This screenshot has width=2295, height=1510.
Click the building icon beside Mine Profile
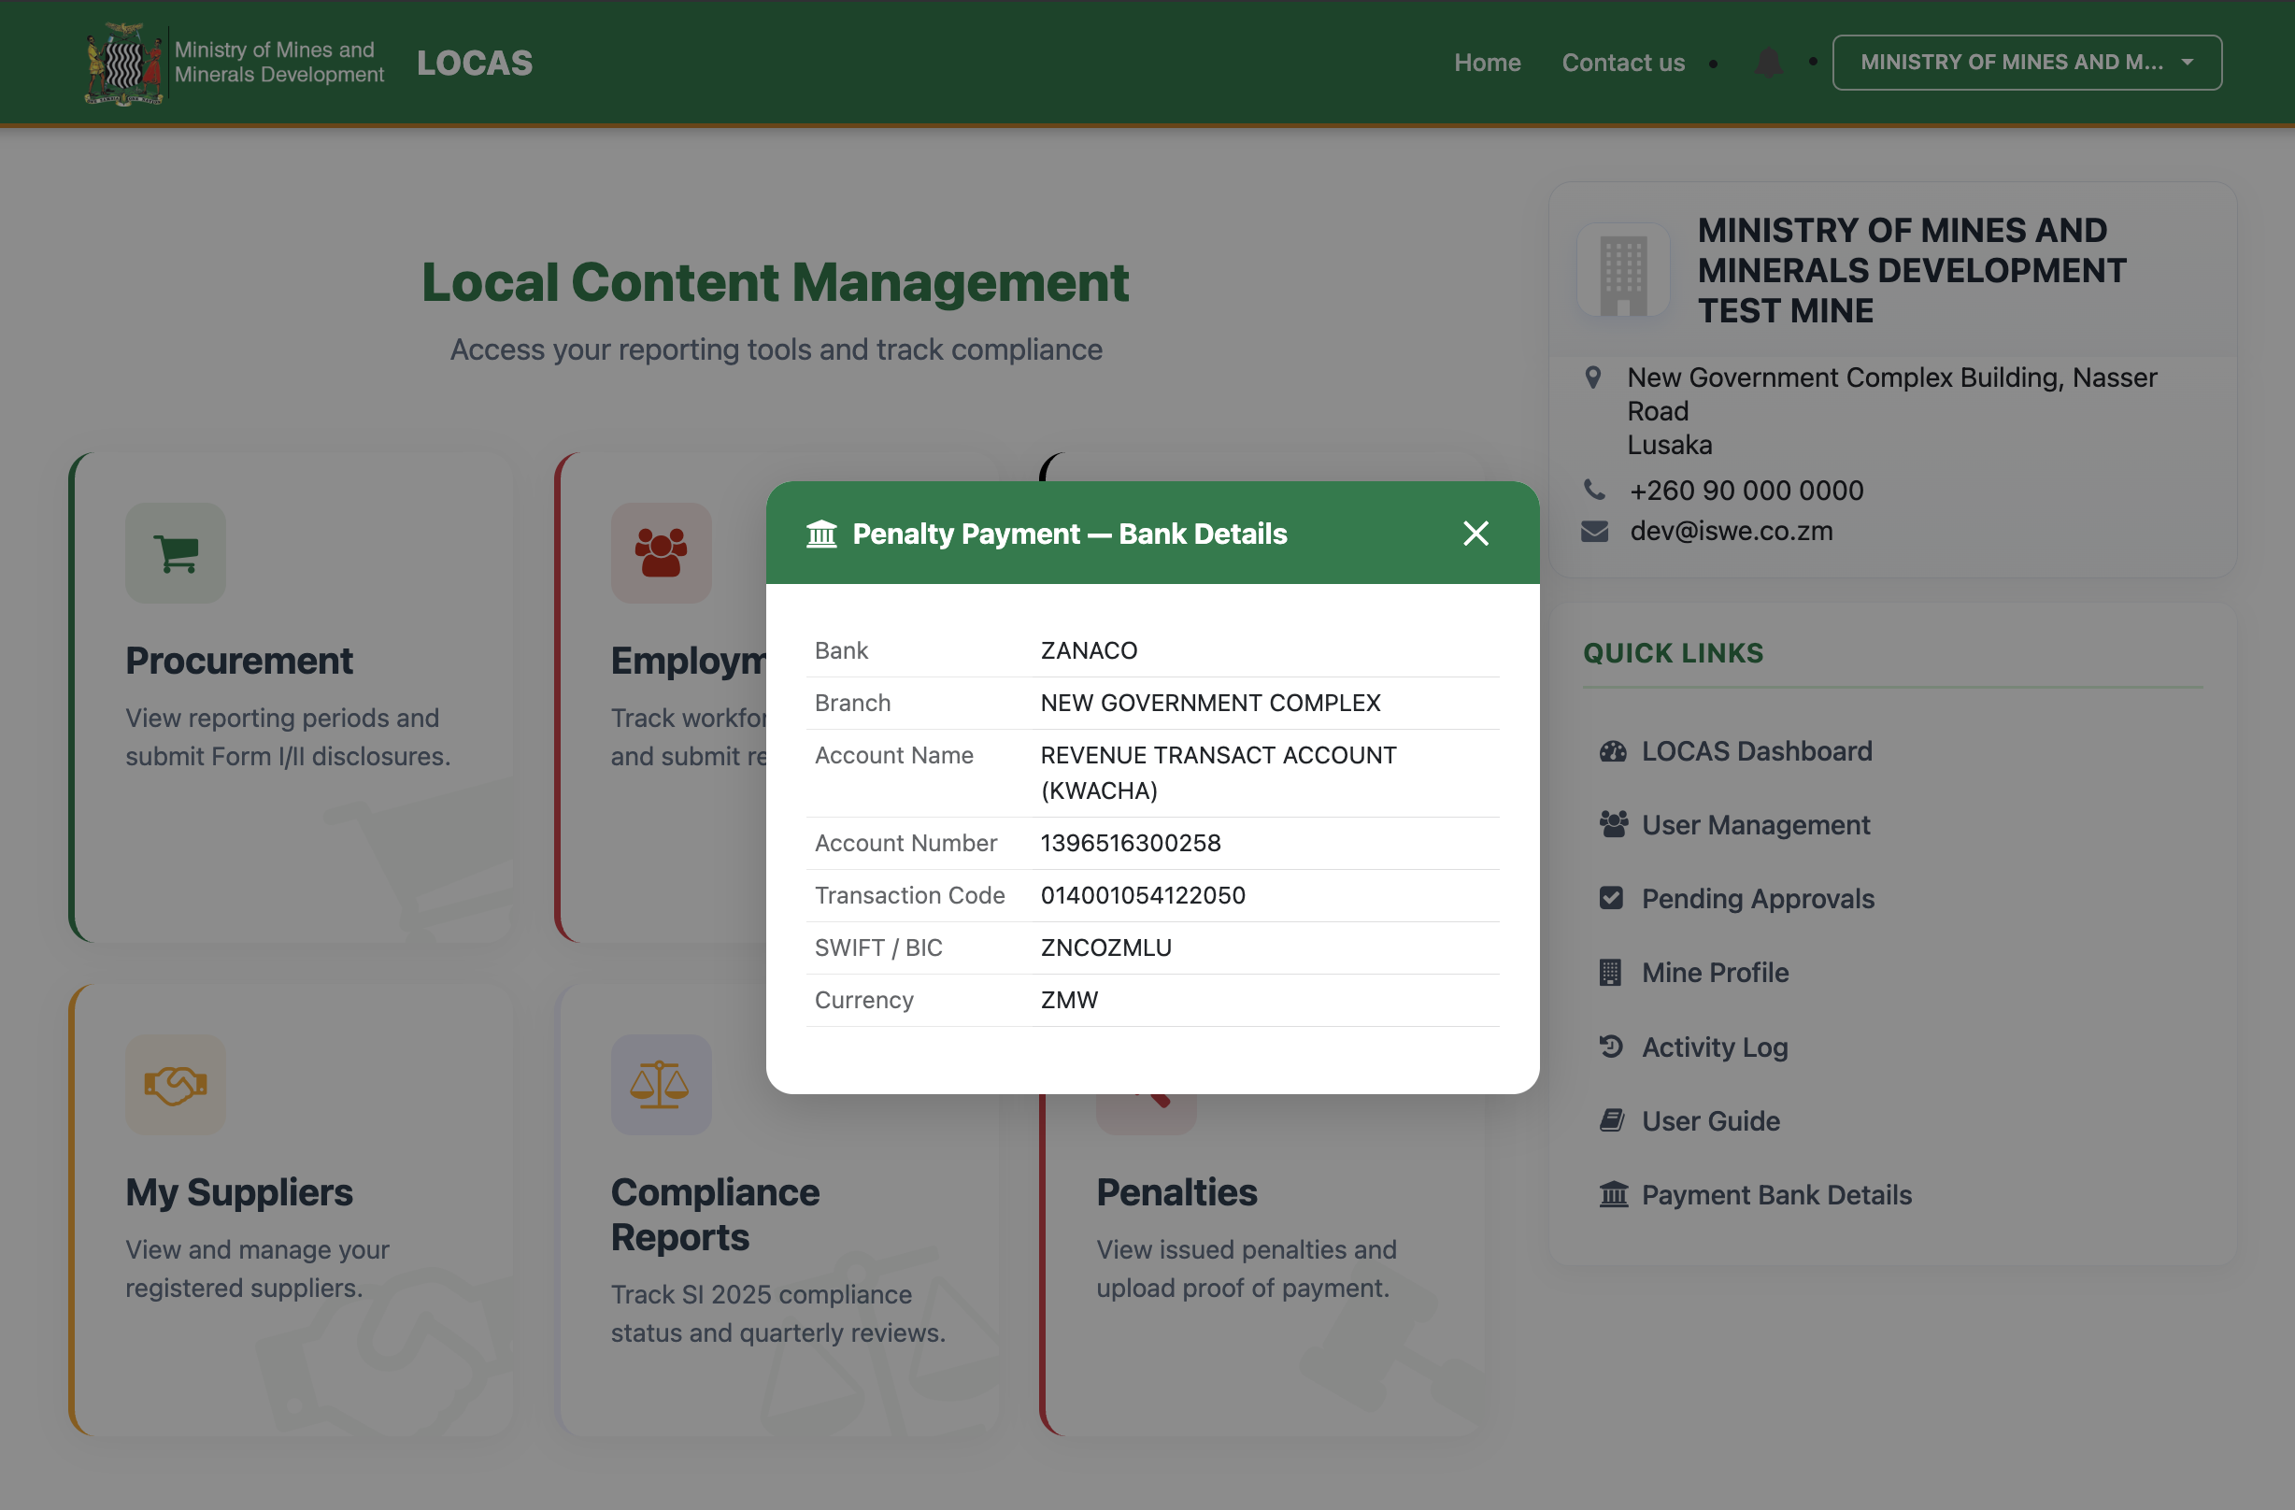click(1610, 973)
